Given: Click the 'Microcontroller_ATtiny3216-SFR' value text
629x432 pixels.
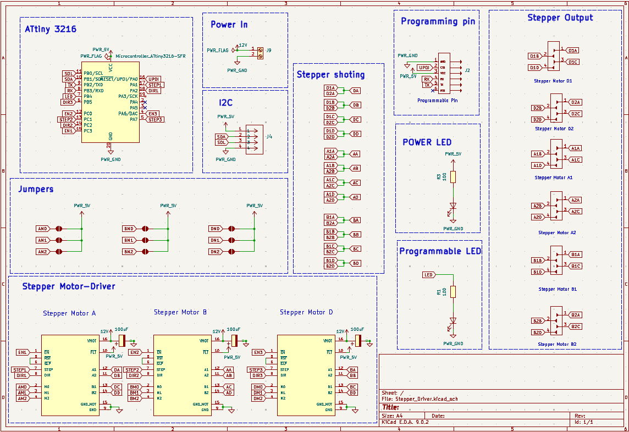Looking at the screenshot, I should click(151, 56).
